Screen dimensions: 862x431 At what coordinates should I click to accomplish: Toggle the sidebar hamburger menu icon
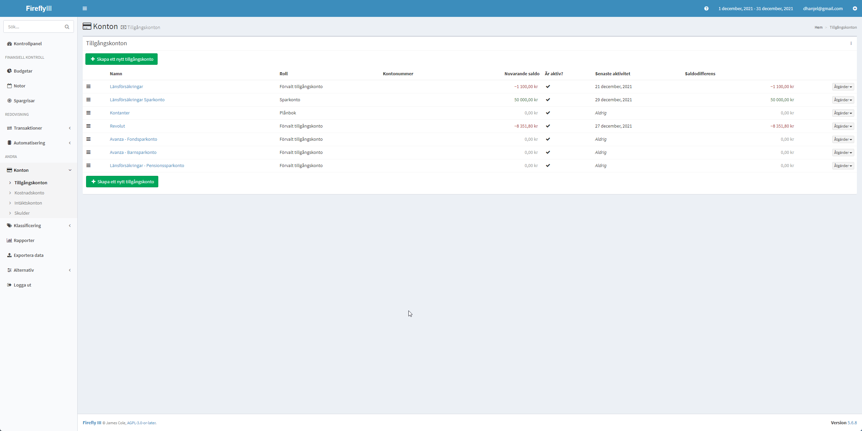point(85,8)
